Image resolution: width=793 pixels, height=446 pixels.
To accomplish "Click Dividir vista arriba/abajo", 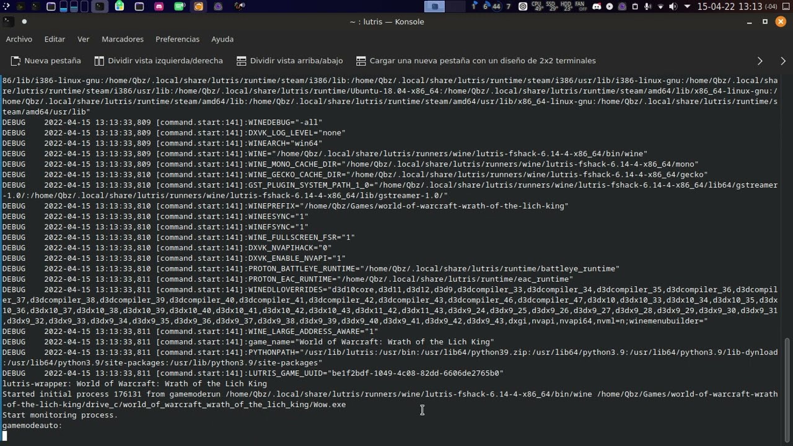I will pos(290,61).
